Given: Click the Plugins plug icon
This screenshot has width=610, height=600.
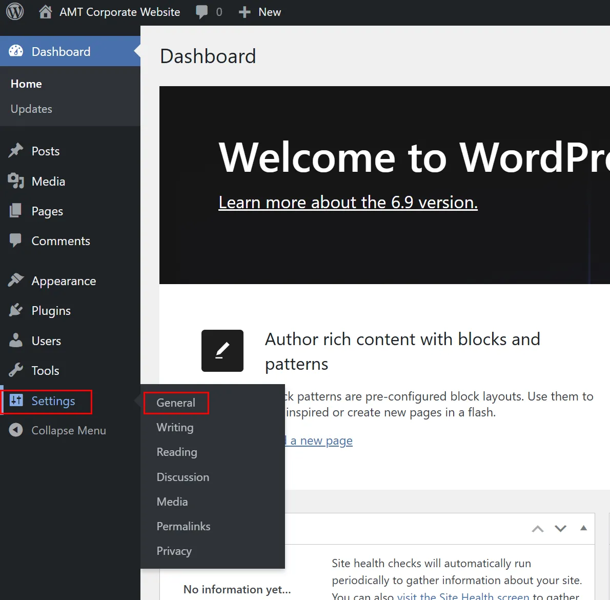Looking at the screenshot, I should pos(16,310).
